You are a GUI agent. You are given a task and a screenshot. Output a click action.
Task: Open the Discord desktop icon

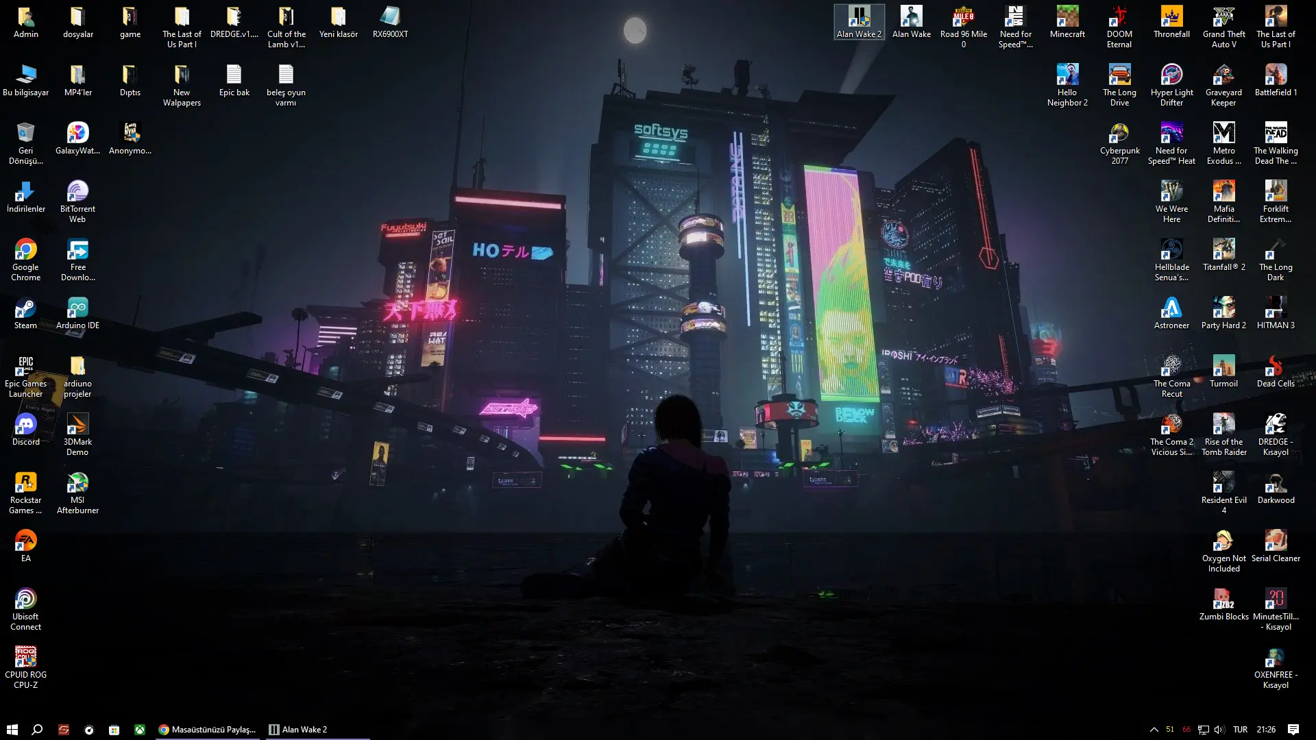tap(25, 430)
